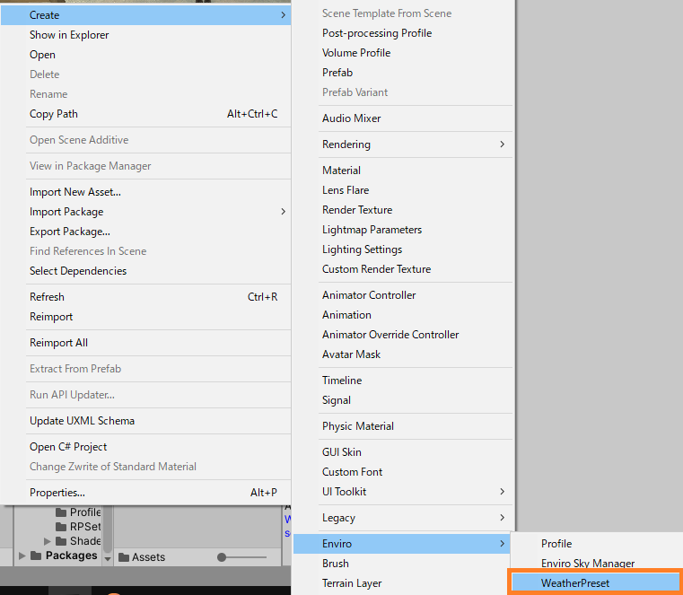The width and height of the screenshot is (683, 595).
Task: Select WeatherPreset entry
Action: (595, 582)
